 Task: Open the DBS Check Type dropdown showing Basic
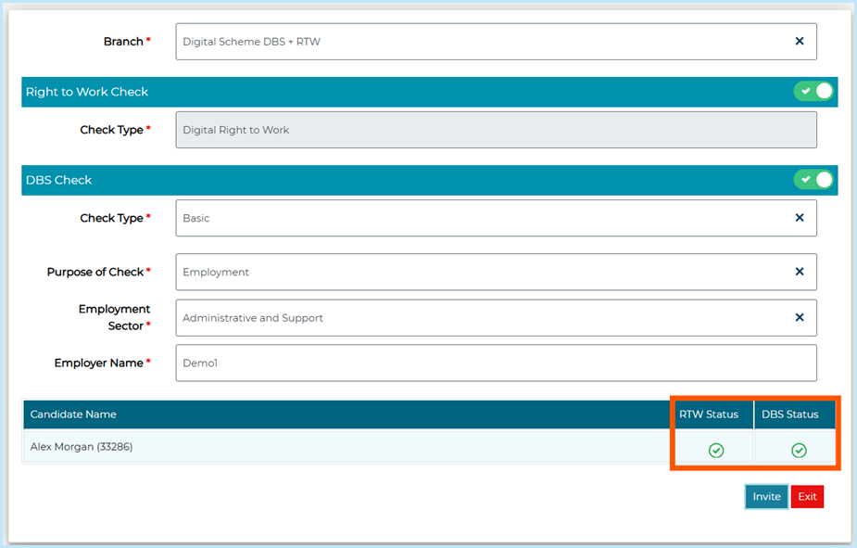pyautogui.click(x=496, y=218)
